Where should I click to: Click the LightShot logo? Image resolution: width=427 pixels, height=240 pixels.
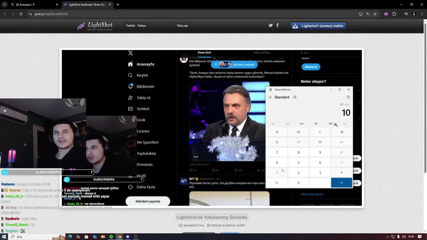pos(95,26)
